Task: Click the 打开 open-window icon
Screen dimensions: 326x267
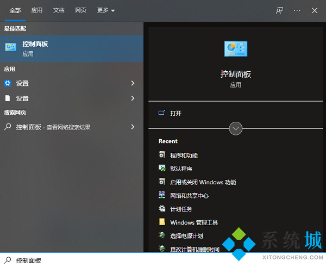Action: pos(161,113)
